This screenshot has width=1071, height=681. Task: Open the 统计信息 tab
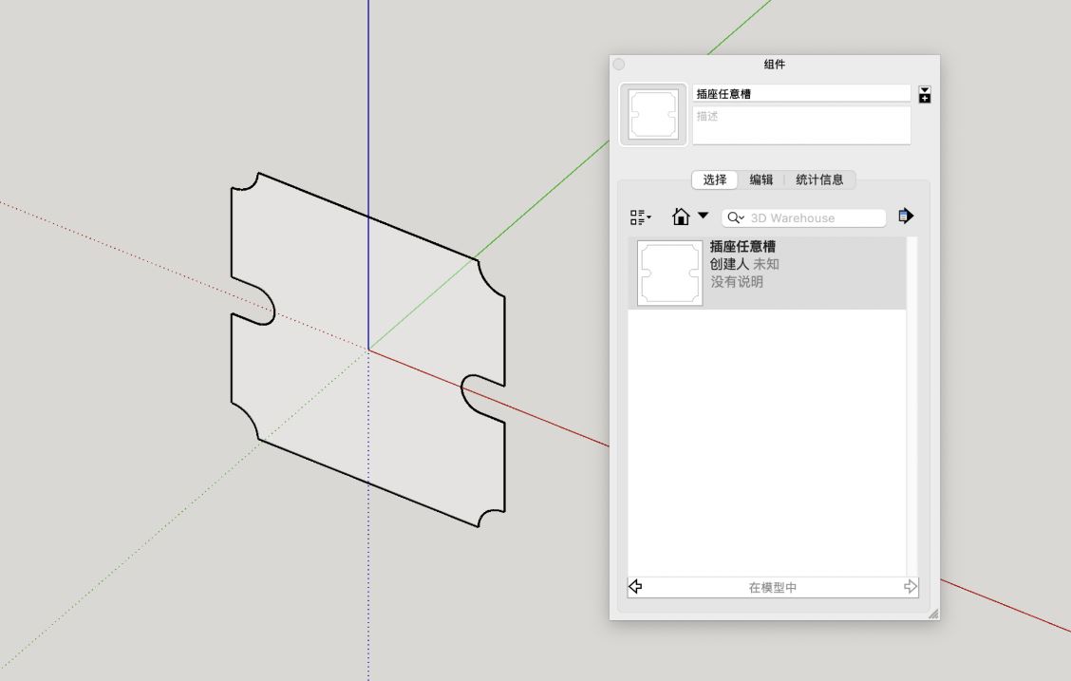pyautogui.click(x=818, y=180)
